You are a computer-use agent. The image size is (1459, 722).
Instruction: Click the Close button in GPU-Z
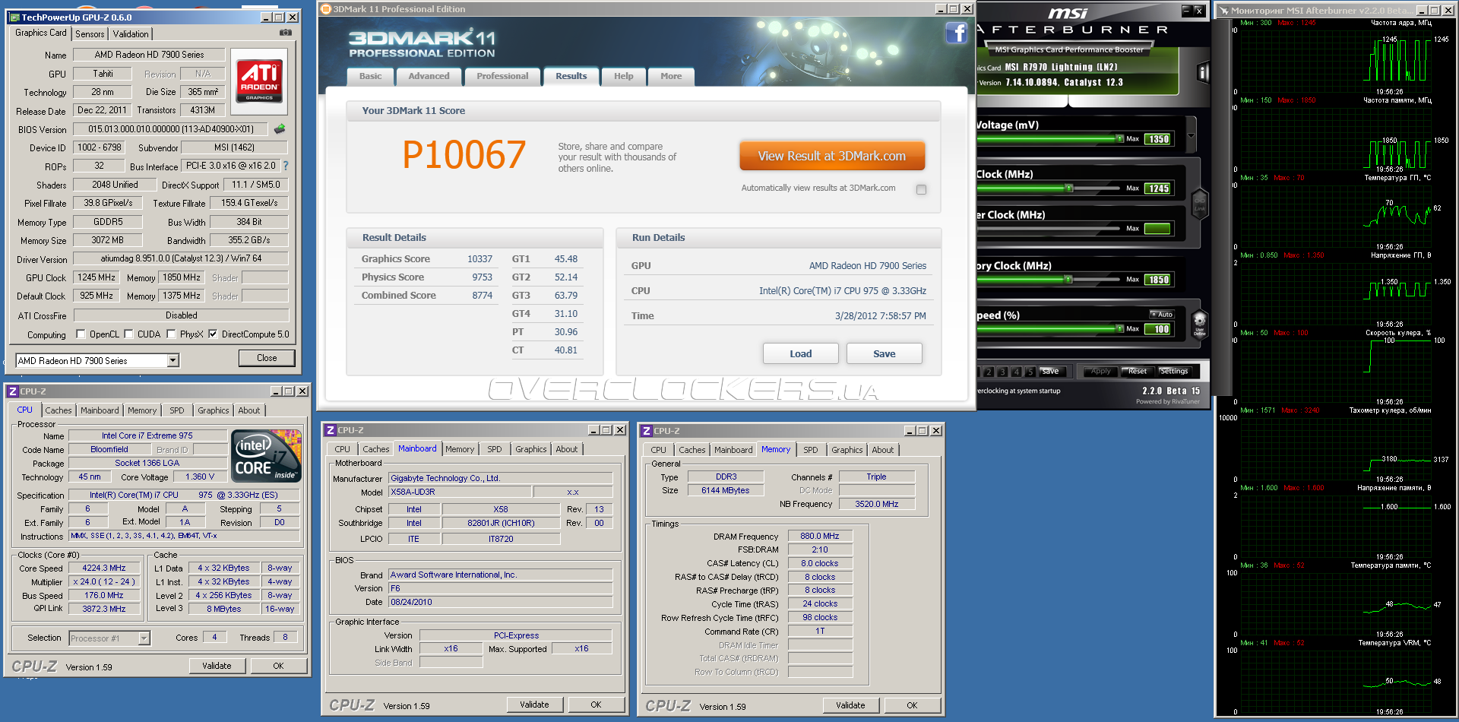[267, 358]
